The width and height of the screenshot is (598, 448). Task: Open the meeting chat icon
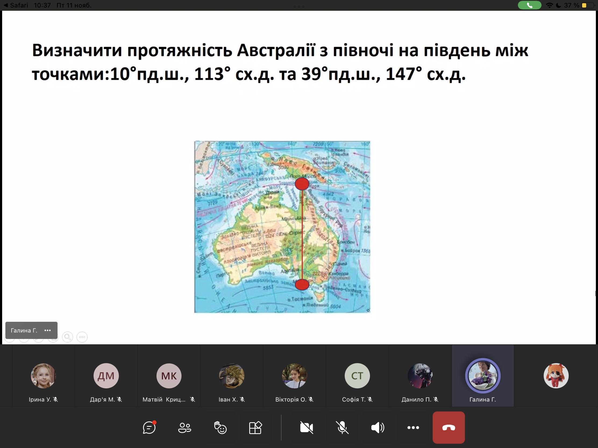point(149,428)
